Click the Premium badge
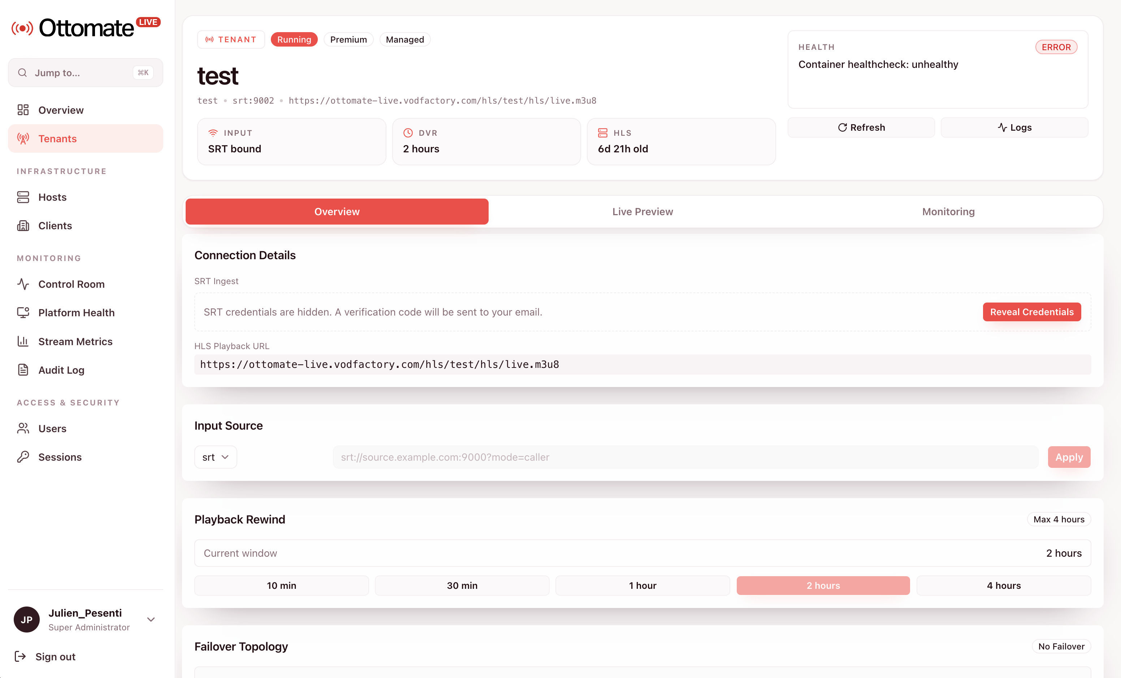This screenshot has height=678, width=1121. pos(349,40)
